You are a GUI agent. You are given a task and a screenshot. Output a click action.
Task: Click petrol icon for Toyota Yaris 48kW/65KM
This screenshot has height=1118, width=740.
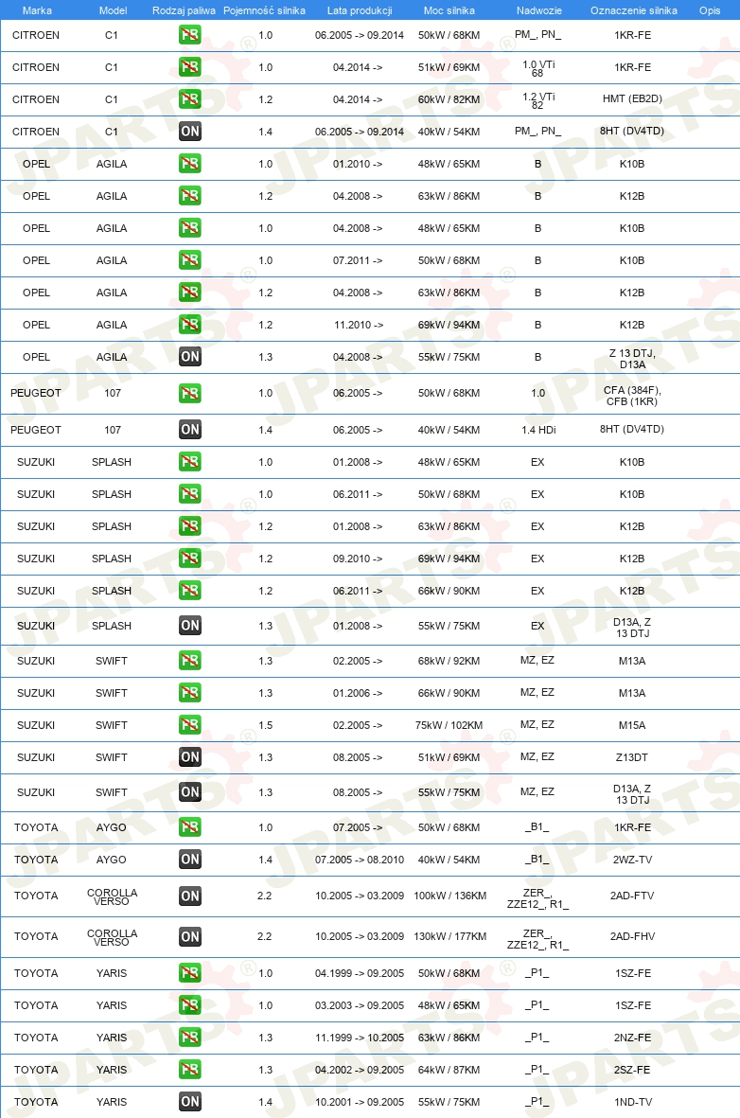[189, 1004]
